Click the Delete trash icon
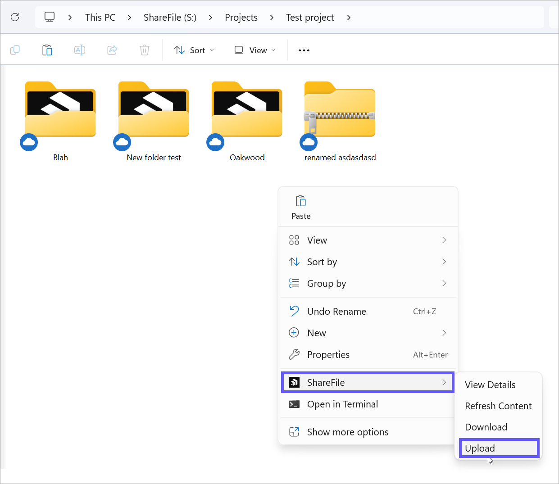This screenshot has height=484, width=559. tap(144, 50)
